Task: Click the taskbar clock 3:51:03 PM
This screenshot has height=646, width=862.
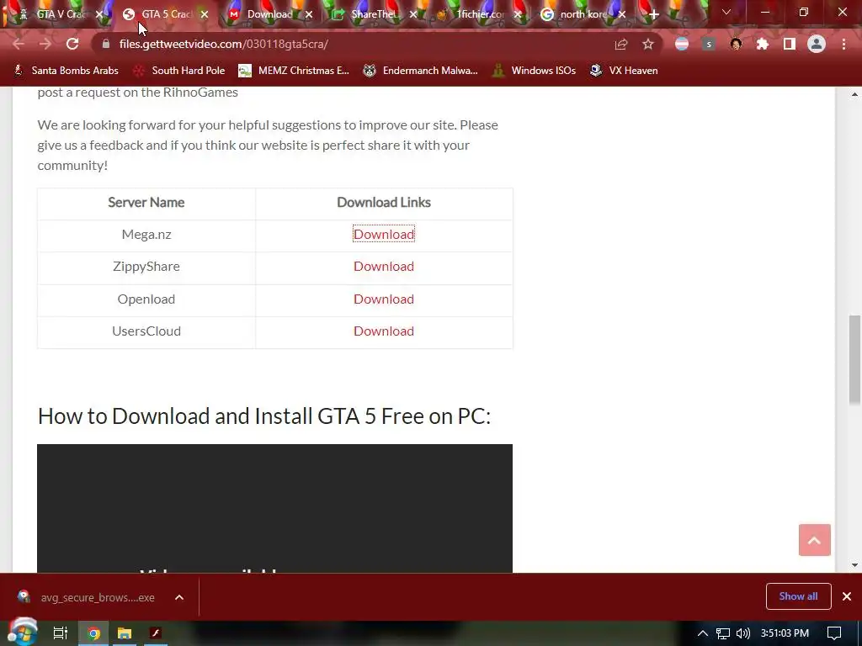Action: tap(785, 633)
